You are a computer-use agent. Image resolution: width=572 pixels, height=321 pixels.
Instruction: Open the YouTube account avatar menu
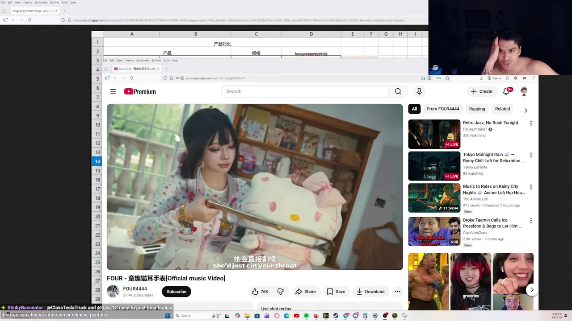coord(524,91)
